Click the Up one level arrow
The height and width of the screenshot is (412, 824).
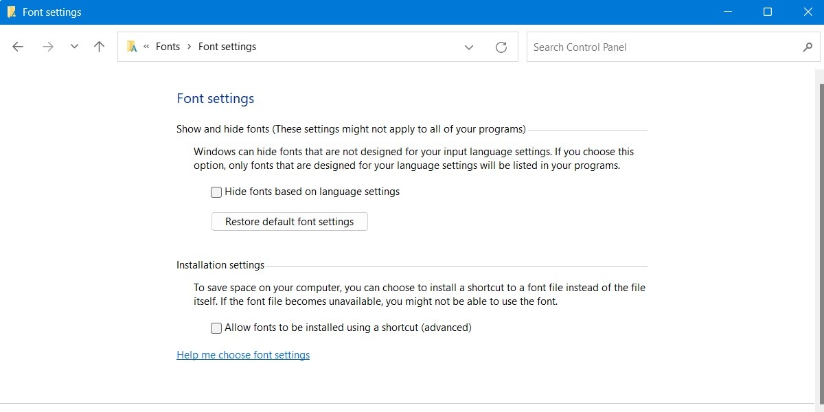click(x=99, y=46)
